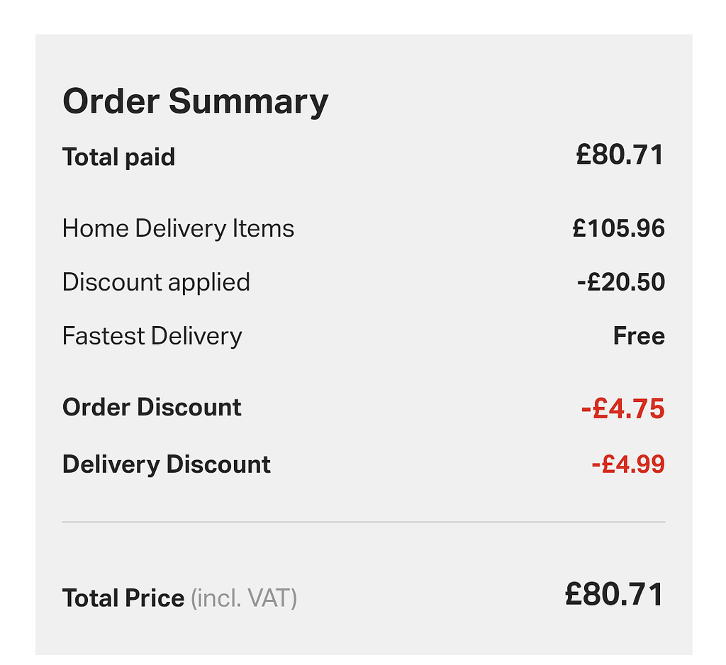Select the red -£4.99 delivery discount

click(628, 464)
